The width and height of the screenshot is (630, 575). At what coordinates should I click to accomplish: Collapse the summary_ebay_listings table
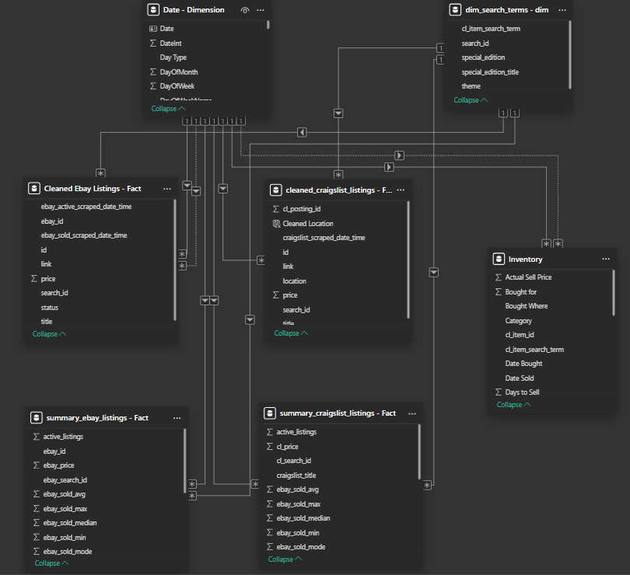pyautogui.click(x=51, y=563)
